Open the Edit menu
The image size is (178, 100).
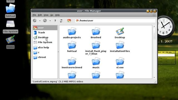[40, 15]
